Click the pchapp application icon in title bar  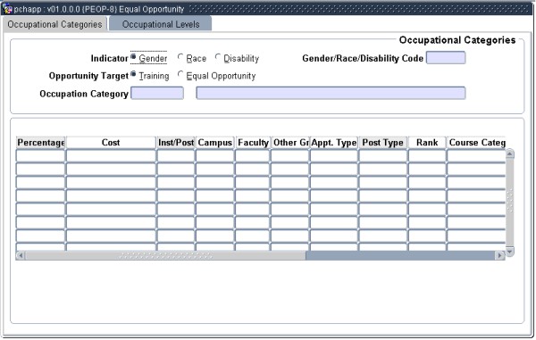tap(7, 9)
